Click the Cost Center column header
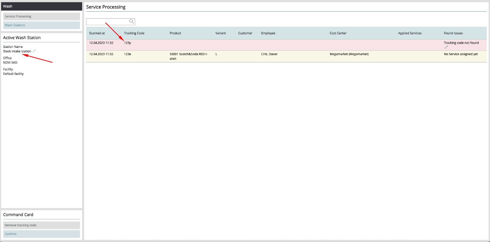 point(338,33)
